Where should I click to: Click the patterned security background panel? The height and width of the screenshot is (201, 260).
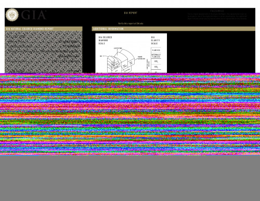click(44, 52)
